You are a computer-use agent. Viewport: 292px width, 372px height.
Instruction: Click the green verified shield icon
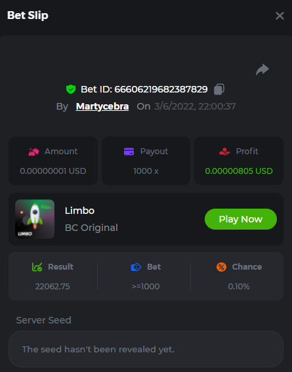click(x=71, y=89)
